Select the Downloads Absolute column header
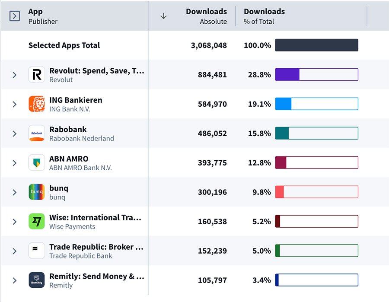This screenshot has height=302, width=389. point(206,16)
